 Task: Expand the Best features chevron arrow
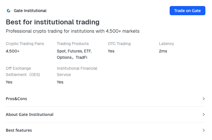204,130
